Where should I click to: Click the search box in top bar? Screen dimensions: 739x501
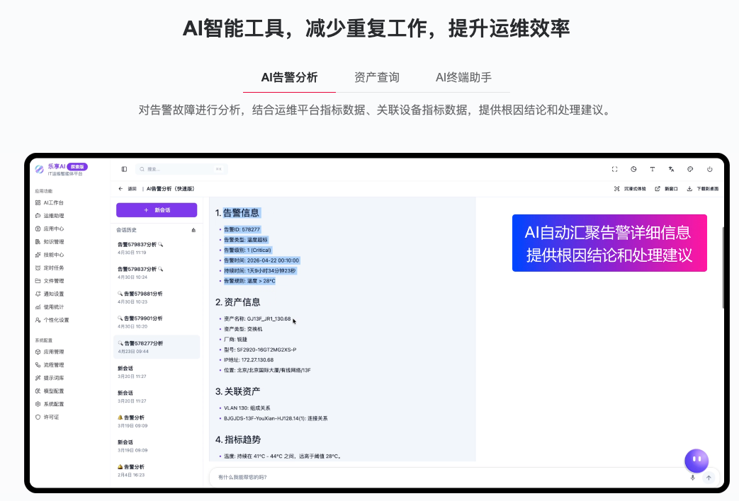pos(181,169)
